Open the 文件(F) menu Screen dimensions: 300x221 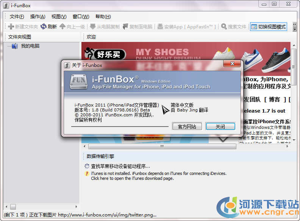click(17, 17)
